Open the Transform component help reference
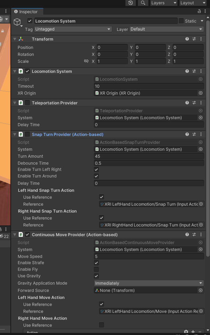Image resolution: width=210 pixels, height=335 pixels. 187,39
